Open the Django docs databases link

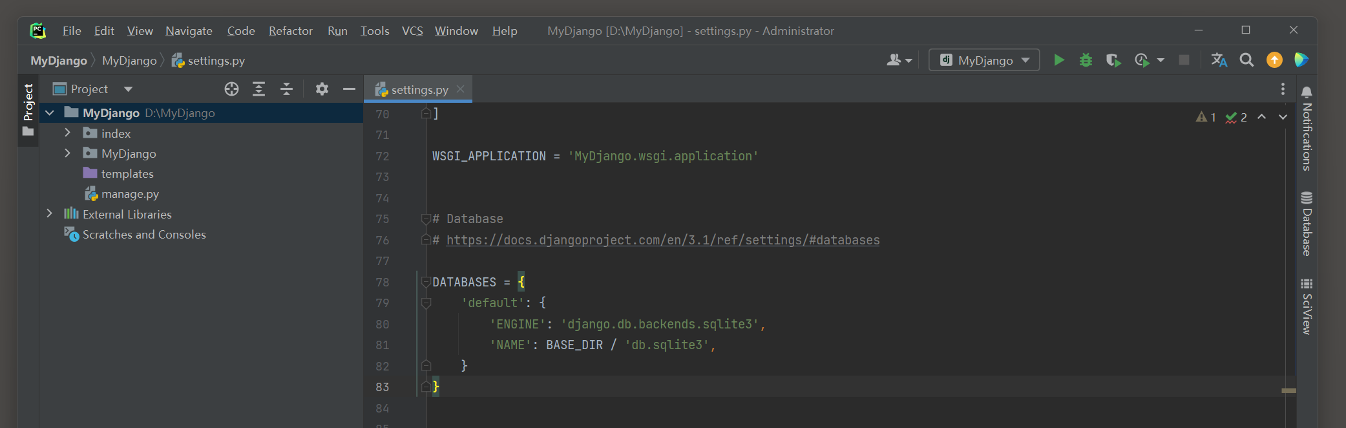[663, 240]
